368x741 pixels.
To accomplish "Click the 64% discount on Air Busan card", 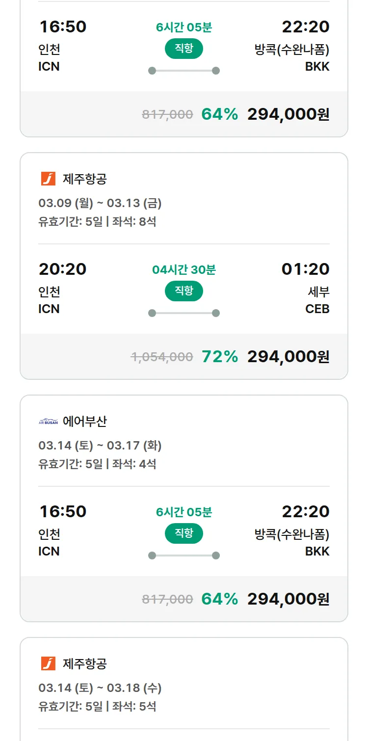I will [220, 599].
